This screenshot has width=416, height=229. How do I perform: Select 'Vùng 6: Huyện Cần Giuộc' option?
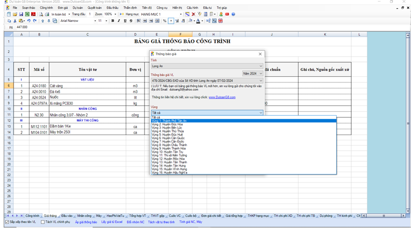[x=244, y=138]
